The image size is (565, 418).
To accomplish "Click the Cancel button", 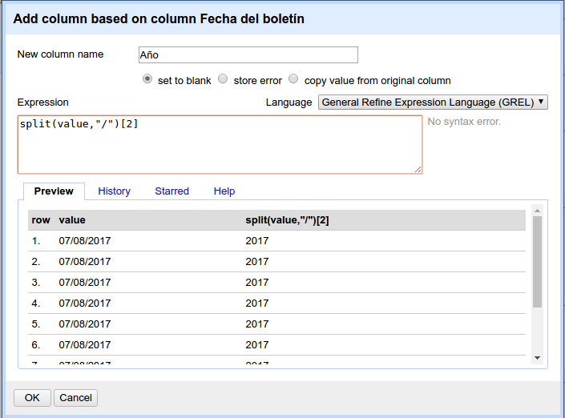I will click(x=76, y=398).
